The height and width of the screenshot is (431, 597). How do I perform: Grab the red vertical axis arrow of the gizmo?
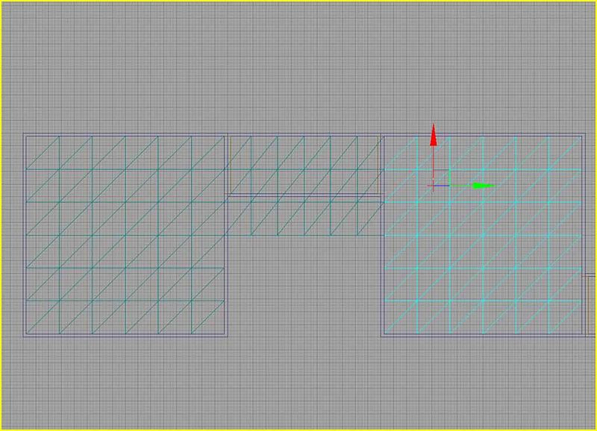click(432, 137)
